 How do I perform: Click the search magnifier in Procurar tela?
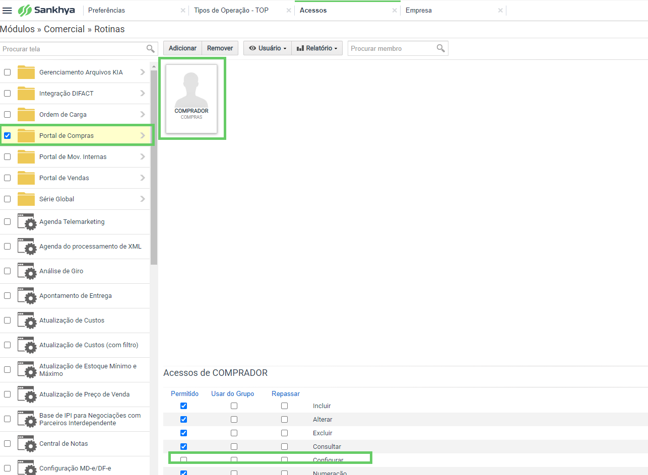[x=150, y=49]
